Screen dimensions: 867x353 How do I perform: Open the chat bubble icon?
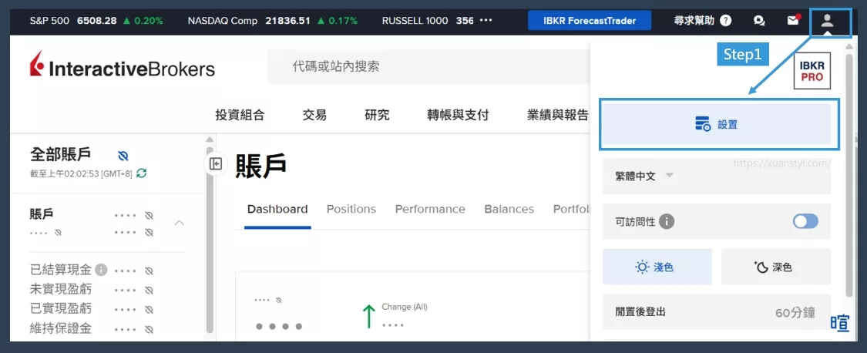click(x=759, y=21)
